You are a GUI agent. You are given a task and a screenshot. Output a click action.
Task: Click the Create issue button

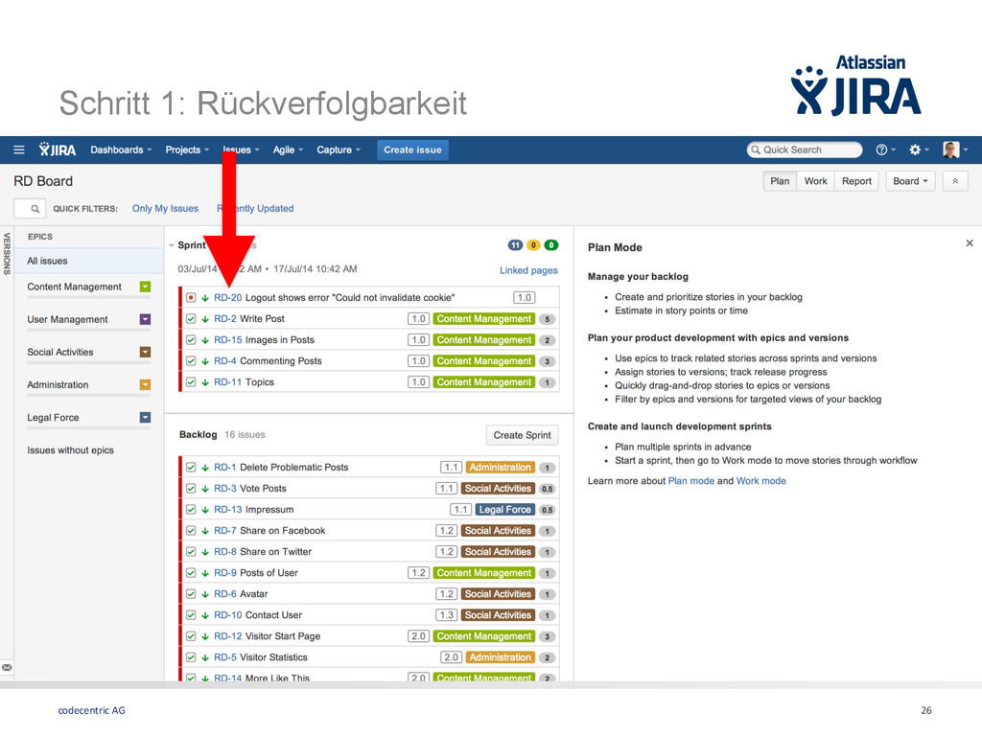[x=412, y=149]
